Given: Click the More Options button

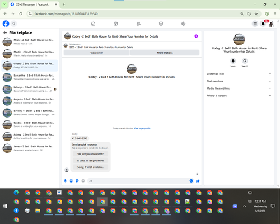Looking at the screenshot, I should 165,53.
